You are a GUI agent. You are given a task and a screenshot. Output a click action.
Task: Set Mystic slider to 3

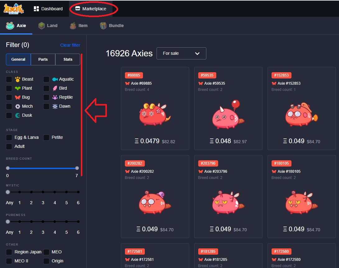point(43,192)
